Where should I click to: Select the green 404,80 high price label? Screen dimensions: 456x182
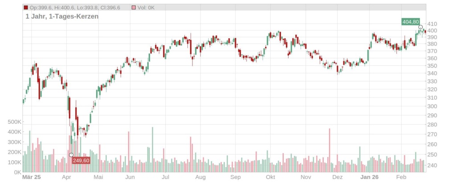pyautogui.click(x=410, y=21)
